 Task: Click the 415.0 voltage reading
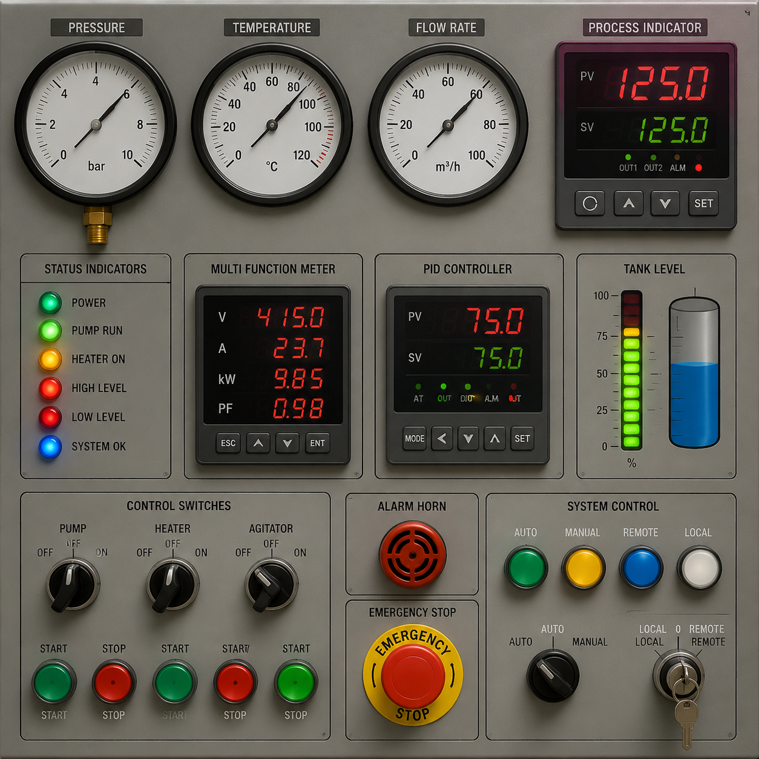click(292, 317)
